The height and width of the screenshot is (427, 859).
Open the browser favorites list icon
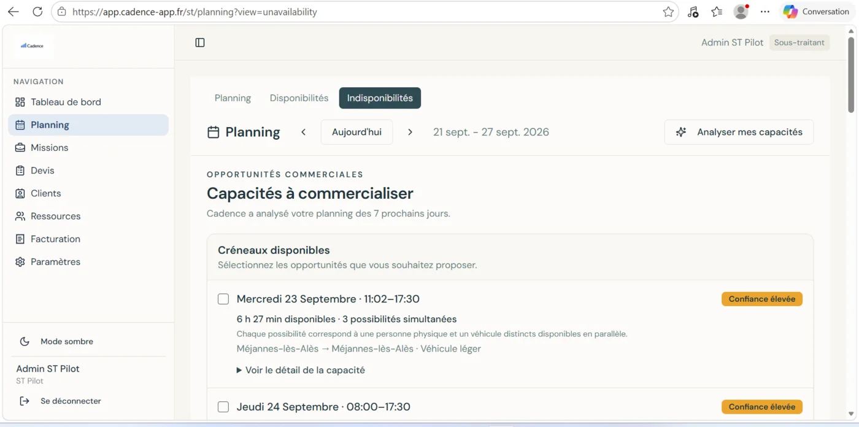[717, 12]
